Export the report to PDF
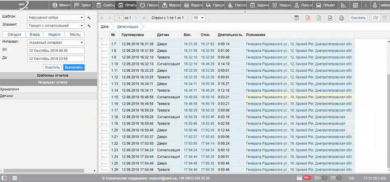This screenshot has height=182, width=390. pos(308,18)
